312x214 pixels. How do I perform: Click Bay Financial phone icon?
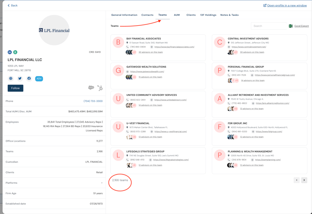tap(127, 47)
